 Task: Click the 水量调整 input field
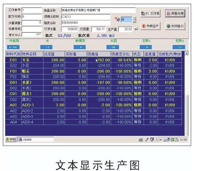tap(31, 22)
